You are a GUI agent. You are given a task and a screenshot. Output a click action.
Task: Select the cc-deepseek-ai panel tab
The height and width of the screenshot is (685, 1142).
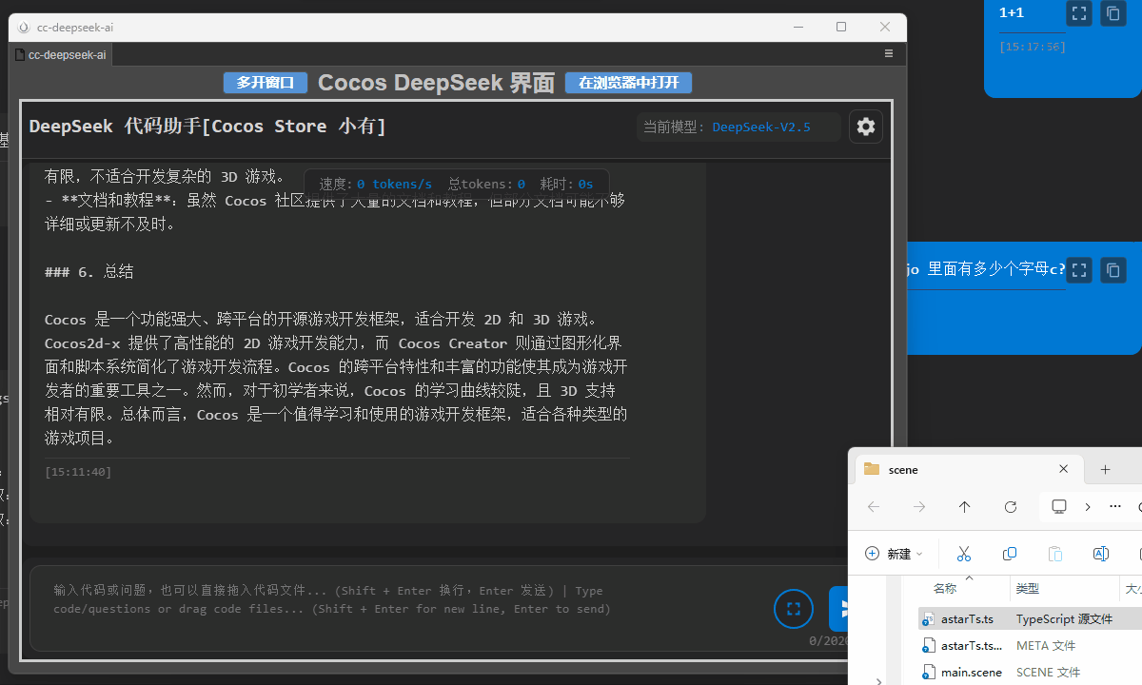[x=60, y=55]
